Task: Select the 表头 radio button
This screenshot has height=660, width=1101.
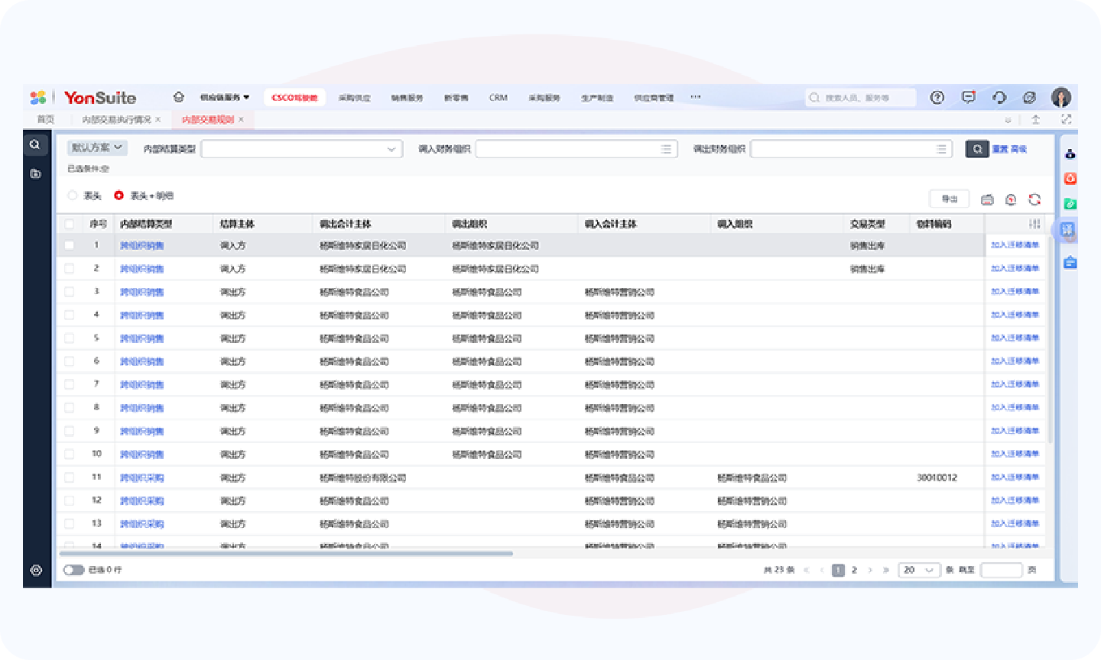Action: tap(73, 196)
